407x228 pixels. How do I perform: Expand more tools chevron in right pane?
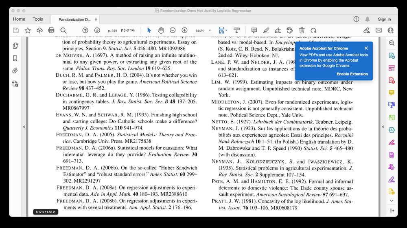click(x=392, y=201)
